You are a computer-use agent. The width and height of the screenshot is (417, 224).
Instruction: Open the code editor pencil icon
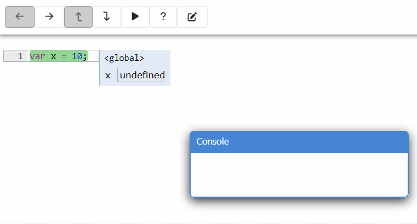[192, 17]
